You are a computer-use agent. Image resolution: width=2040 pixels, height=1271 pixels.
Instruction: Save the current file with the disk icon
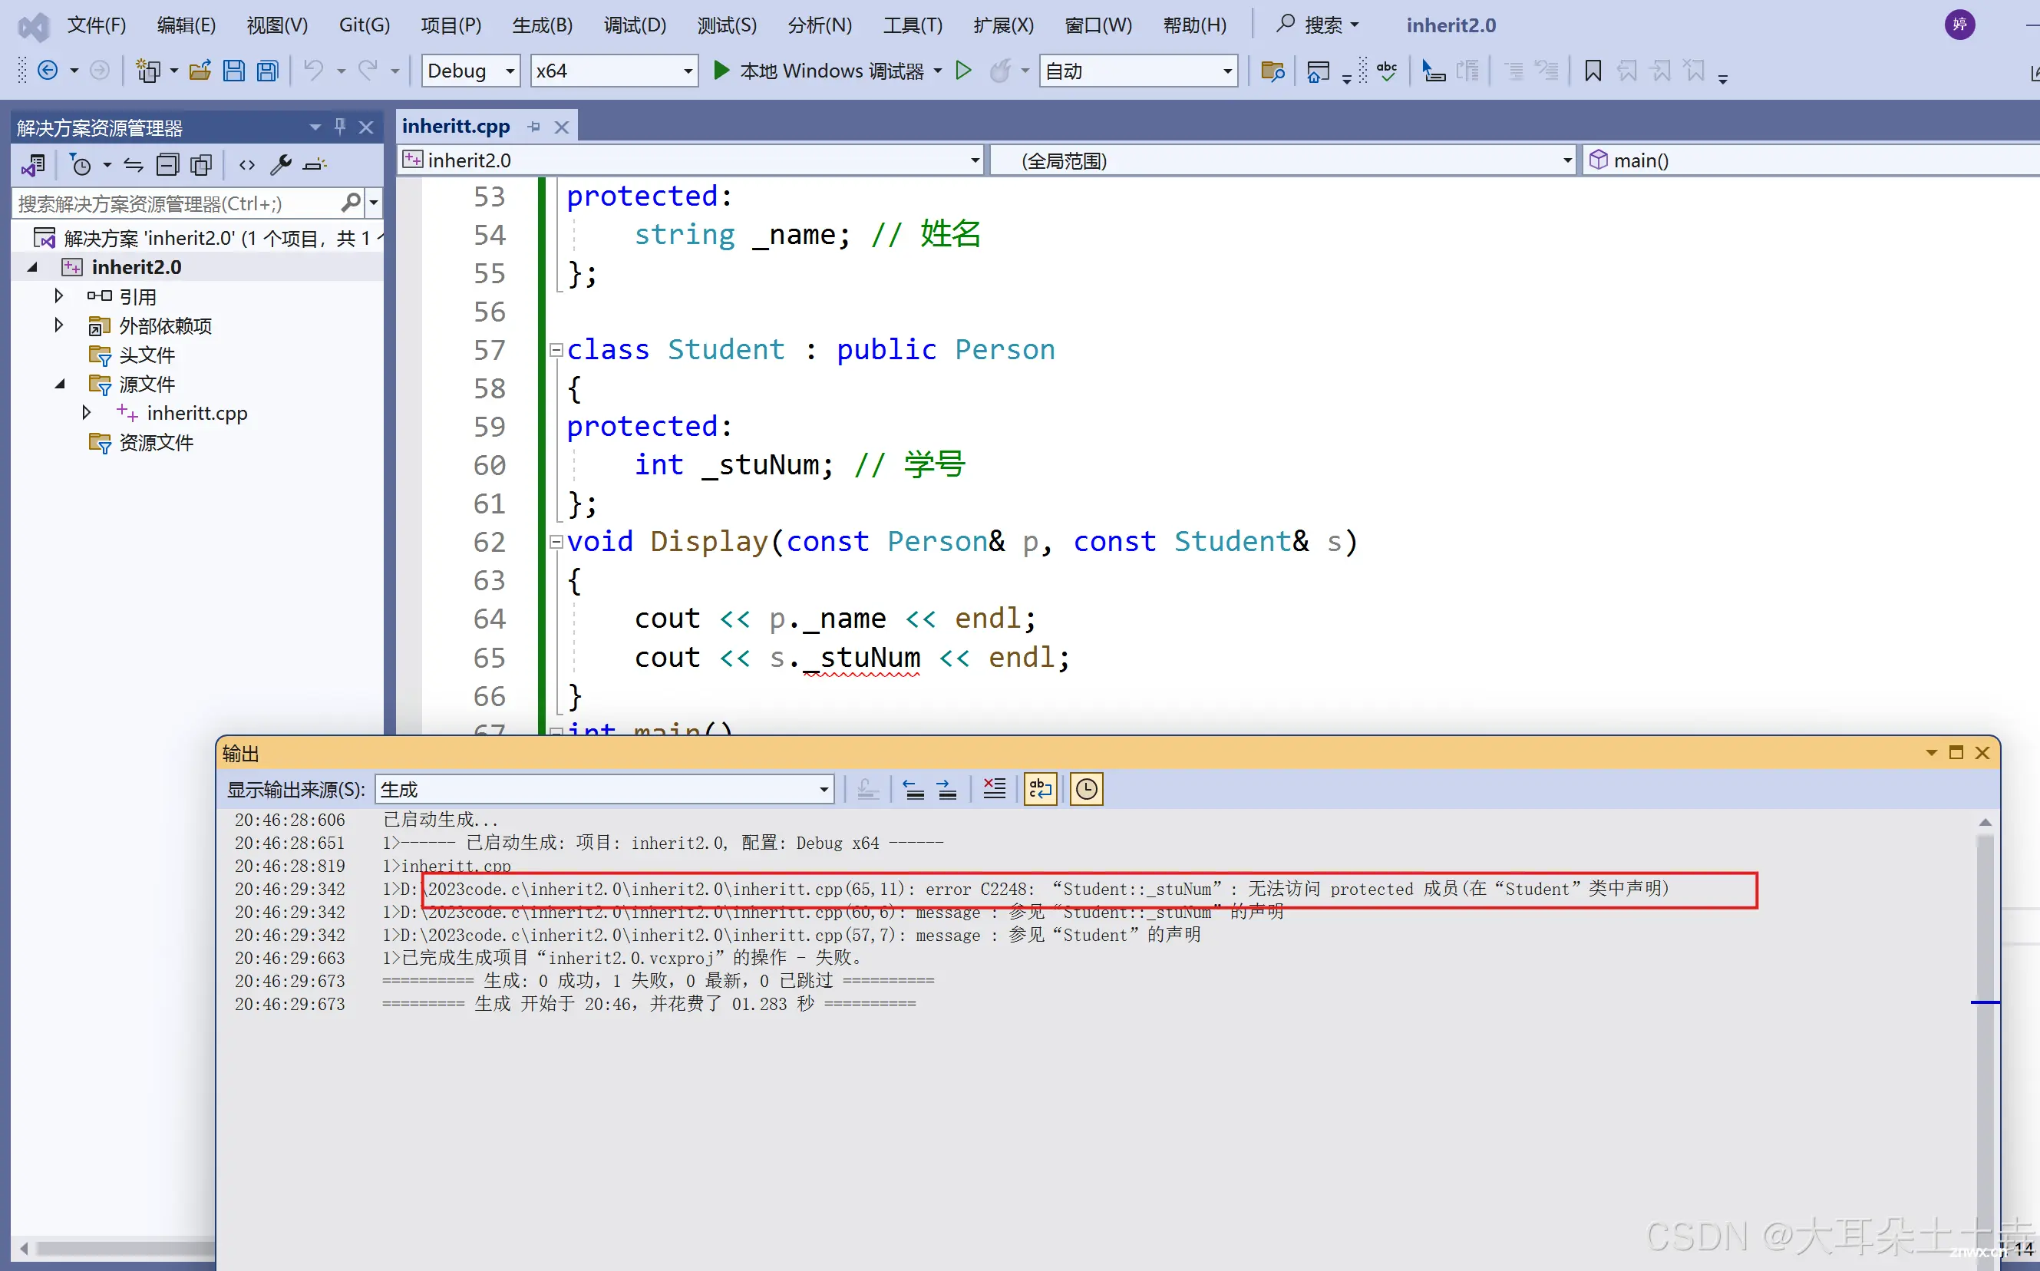233,71
